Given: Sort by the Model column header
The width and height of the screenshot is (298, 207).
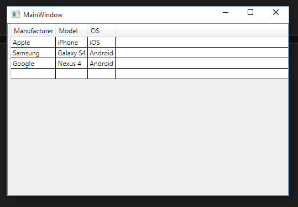Looking at the screenshot, I should coord(72,30).
